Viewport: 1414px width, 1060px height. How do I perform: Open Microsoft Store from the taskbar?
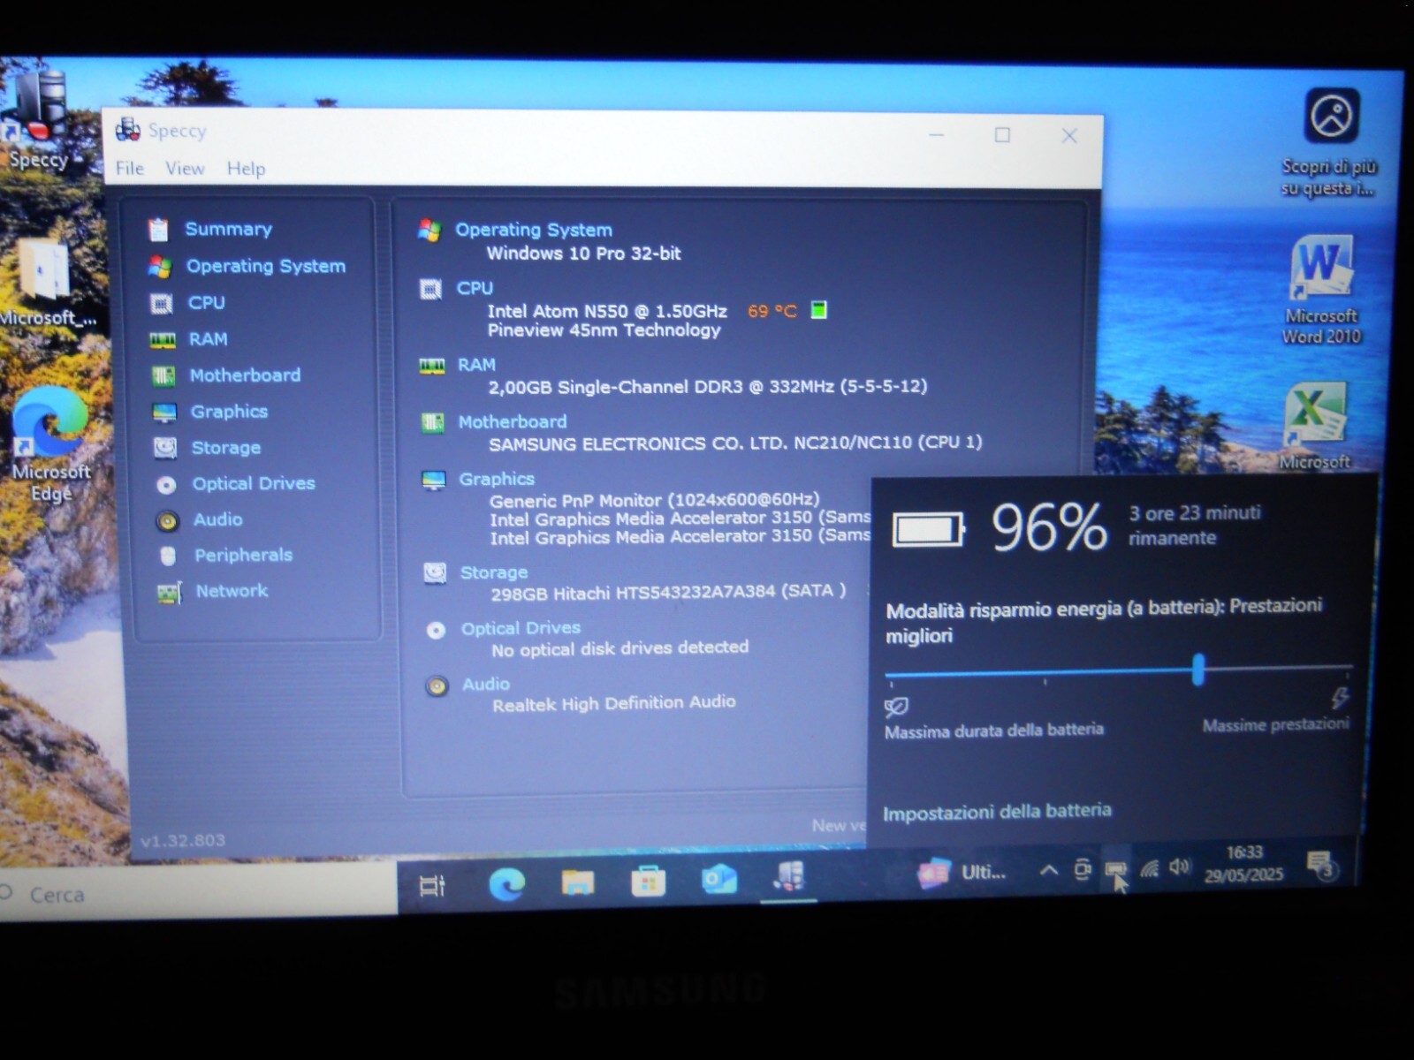coord(649,882)
